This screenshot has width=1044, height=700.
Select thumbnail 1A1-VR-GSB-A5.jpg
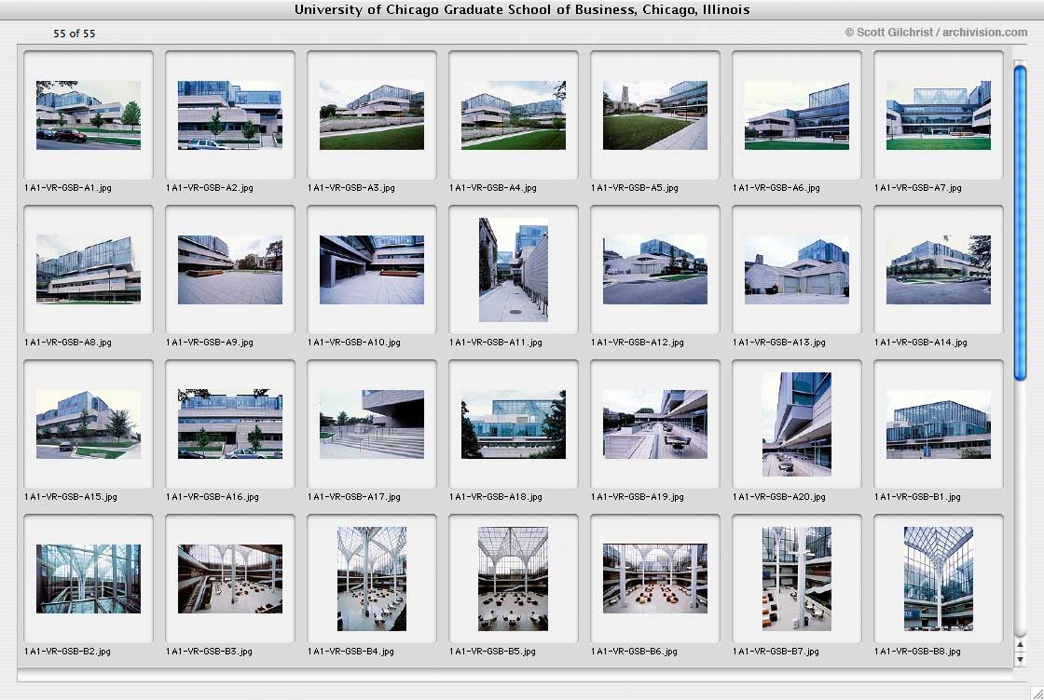tap(655, 115)
